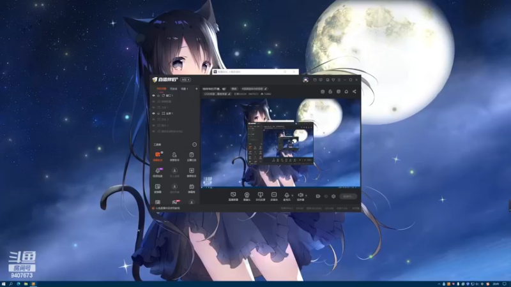Select source row 图片 1
This screenshot has height=287, width=511.
coord(175,125)
